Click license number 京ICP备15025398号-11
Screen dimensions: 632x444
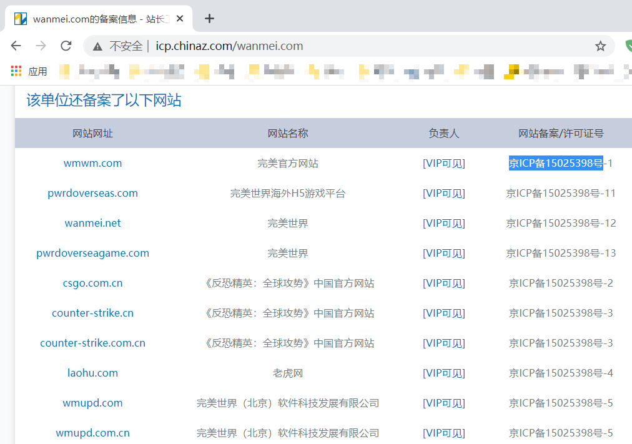(561, 194)
